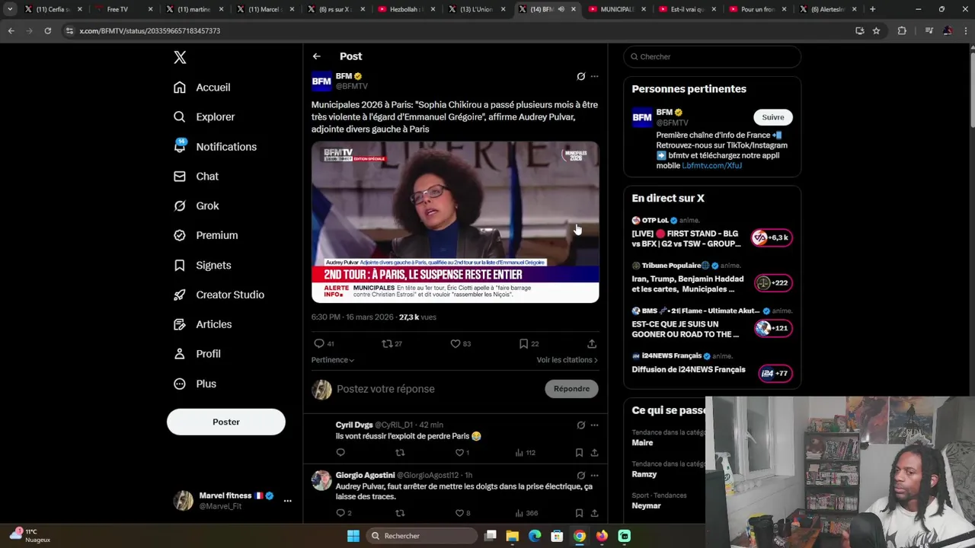This screenshot has width=975, height=548.
Task: Reply to Cyril Dvgs comment
Action: click(x=340, y=453)
